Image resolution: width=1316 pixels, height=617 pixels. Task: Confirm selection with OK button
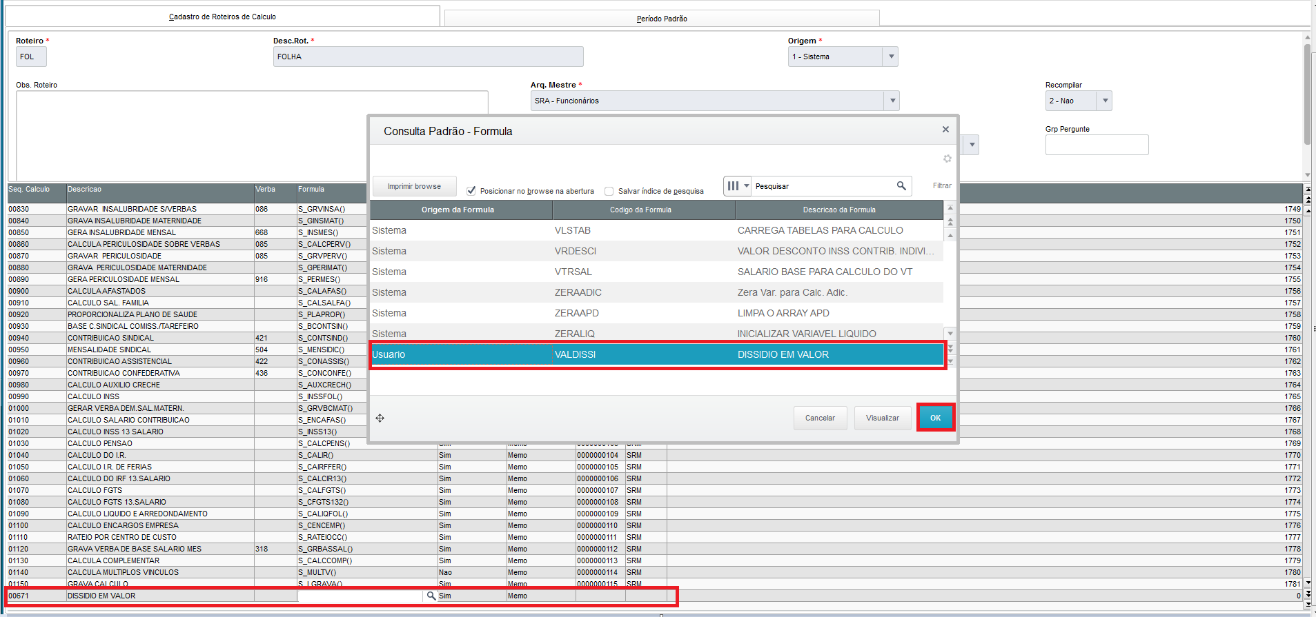pos(935,418)
